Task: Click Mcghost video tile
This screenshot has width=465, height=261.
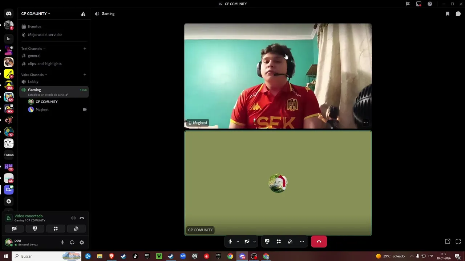Action: pos(278,76)
